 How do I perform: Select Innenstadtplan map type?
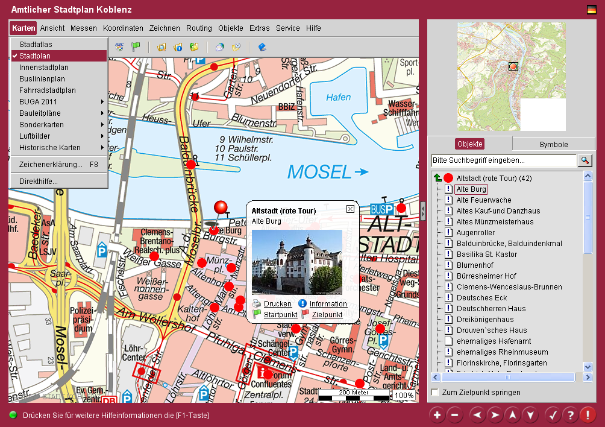coord(43,68)
